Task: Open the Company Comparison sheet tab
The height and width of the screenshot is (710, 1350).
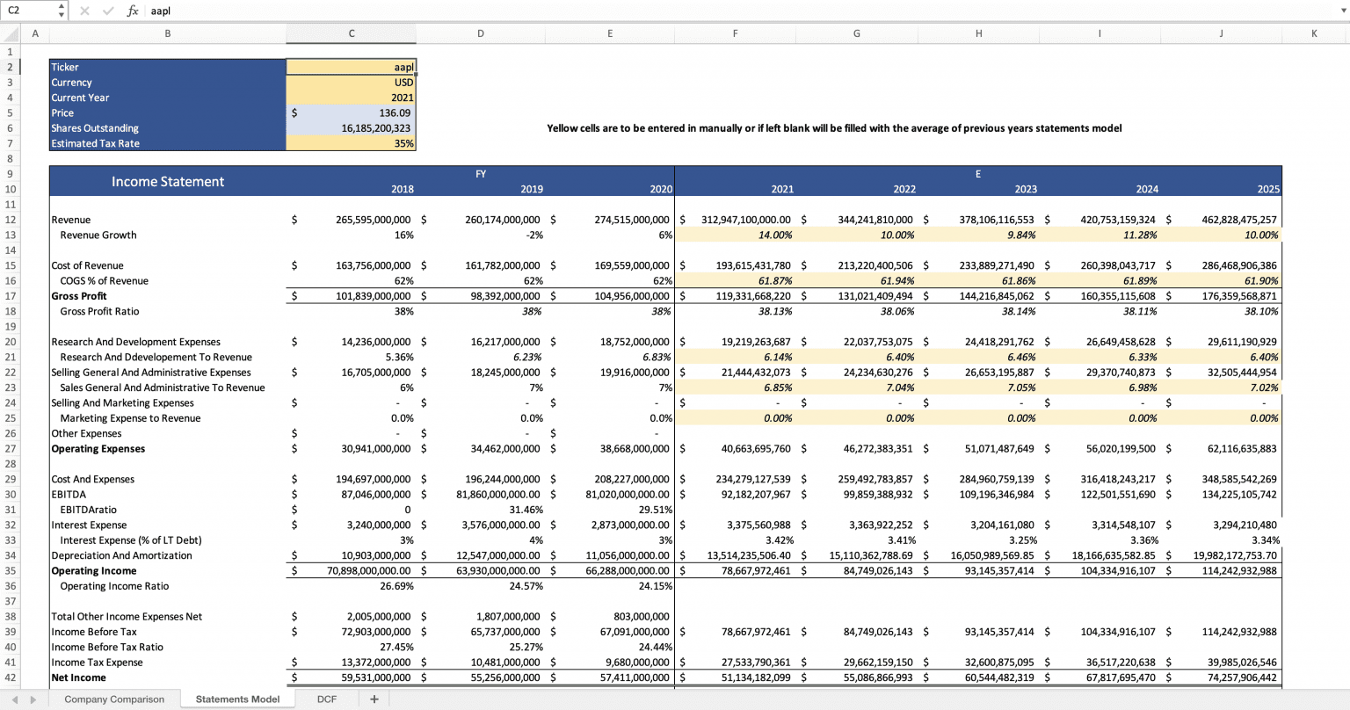Action: click(x=114, y=699)
